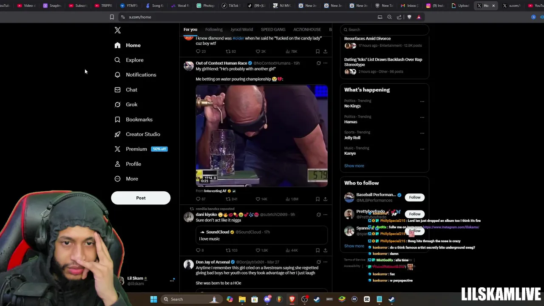
Task: Open Grok in sidebar
Action: click(x=126, y=105)
